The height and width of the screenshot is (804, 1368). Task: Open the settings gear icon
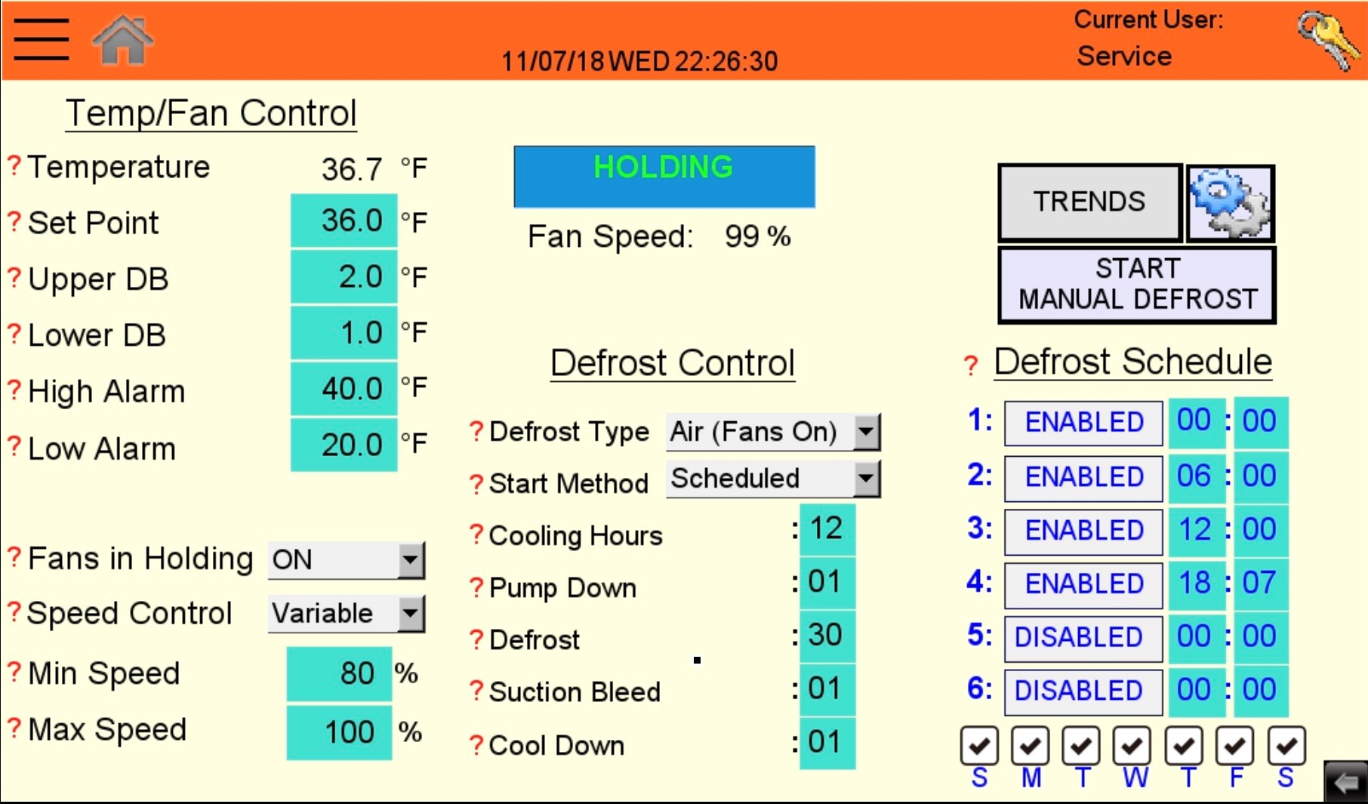[1230, 202]
